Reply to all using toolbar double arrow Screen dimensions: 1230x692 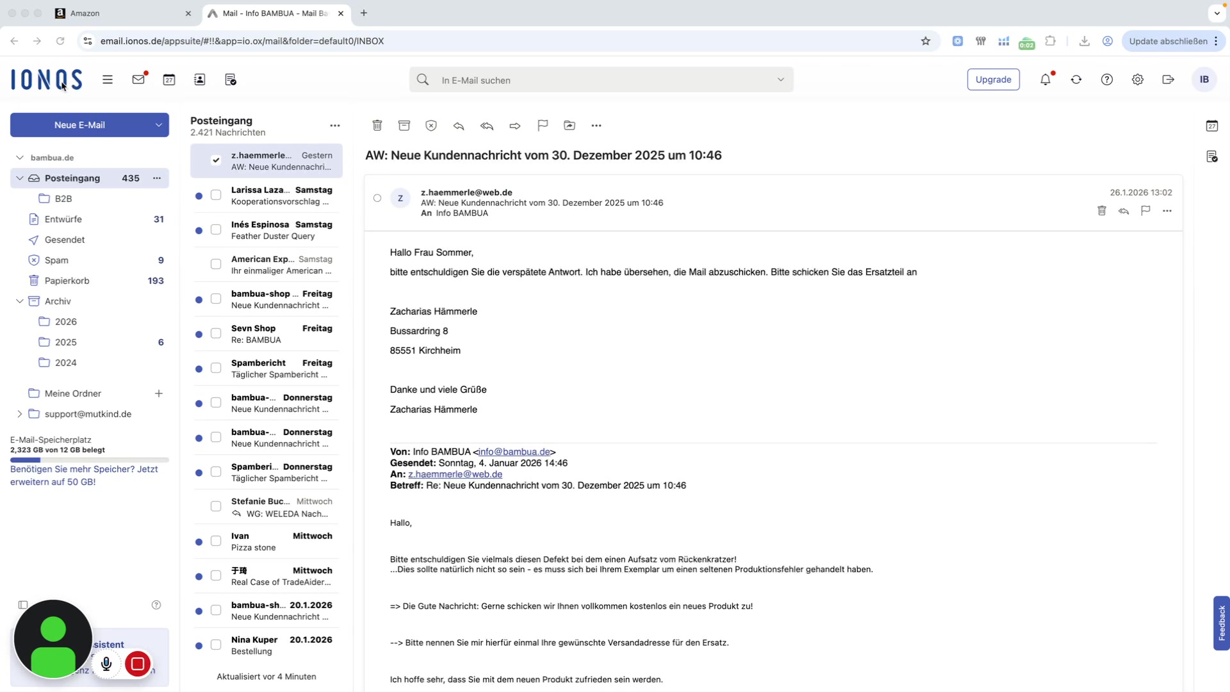487,126
